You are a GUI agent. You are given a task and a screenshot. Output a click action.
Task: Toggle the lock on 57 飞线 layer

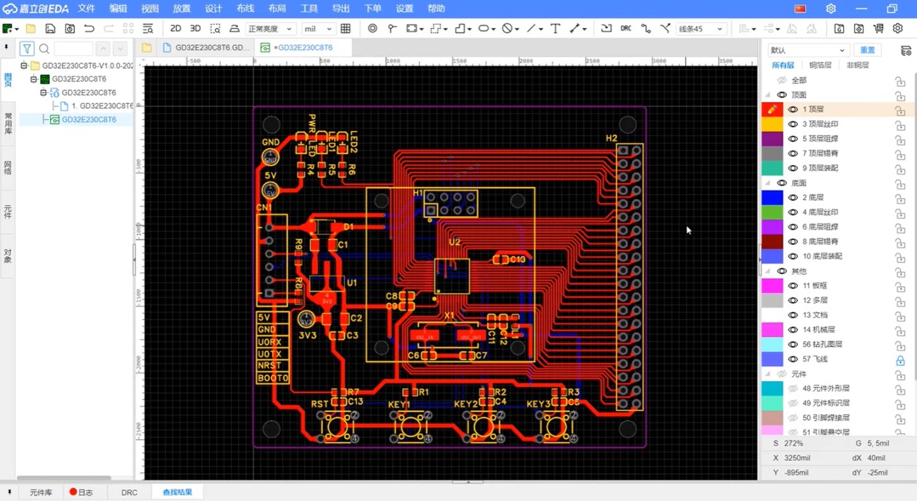pyautogui.click(x=900, y=360)
